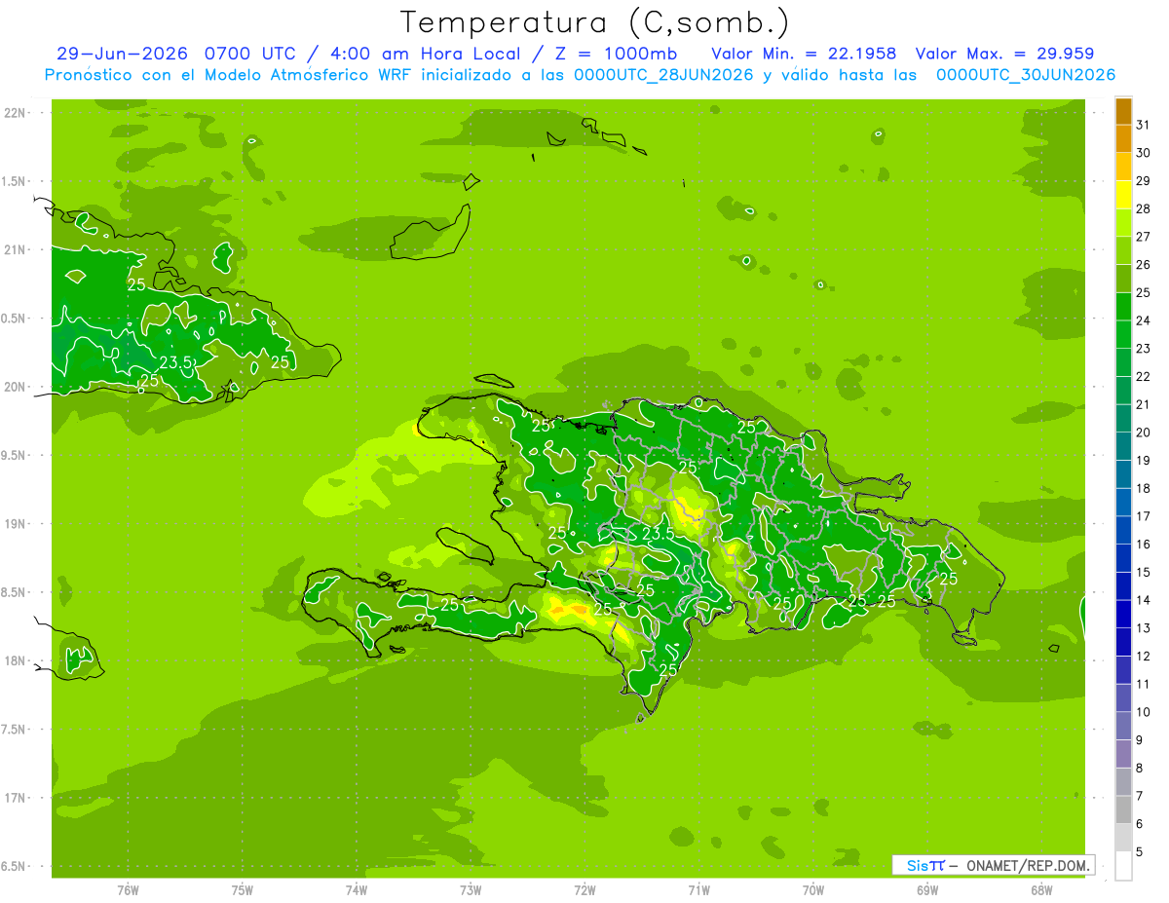This screenshot has height=903, width=1169.
Task: Click legend value "30" on the color scale
Action: click(1144, 153)
